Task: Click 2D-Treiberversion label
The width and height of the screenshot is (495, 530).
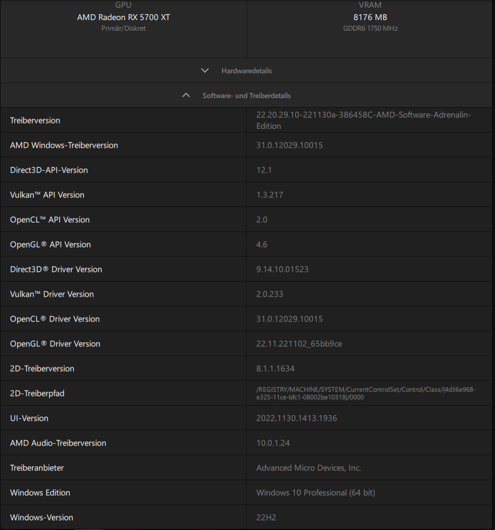Action: pyautogui.click(x=43, y=369)
